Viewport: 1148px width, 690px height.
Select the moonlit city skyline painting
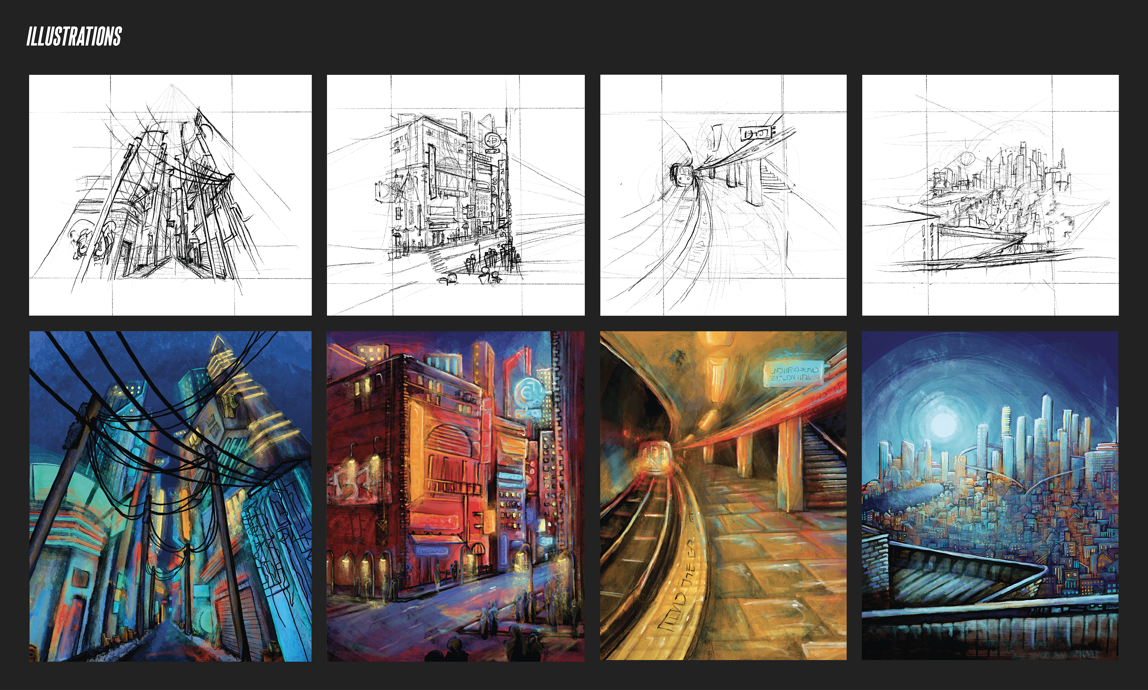click(x=990, y=496)
